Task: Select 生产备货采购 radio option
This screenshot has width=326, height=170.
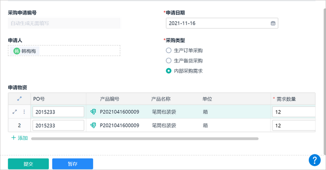Action: click(168, 61)
